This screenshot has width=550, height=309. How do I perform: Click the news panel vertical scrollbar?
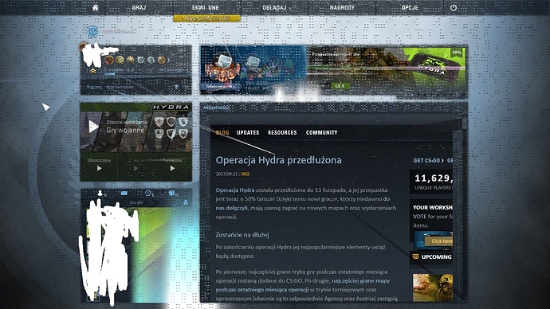click(x=465, y=209)
